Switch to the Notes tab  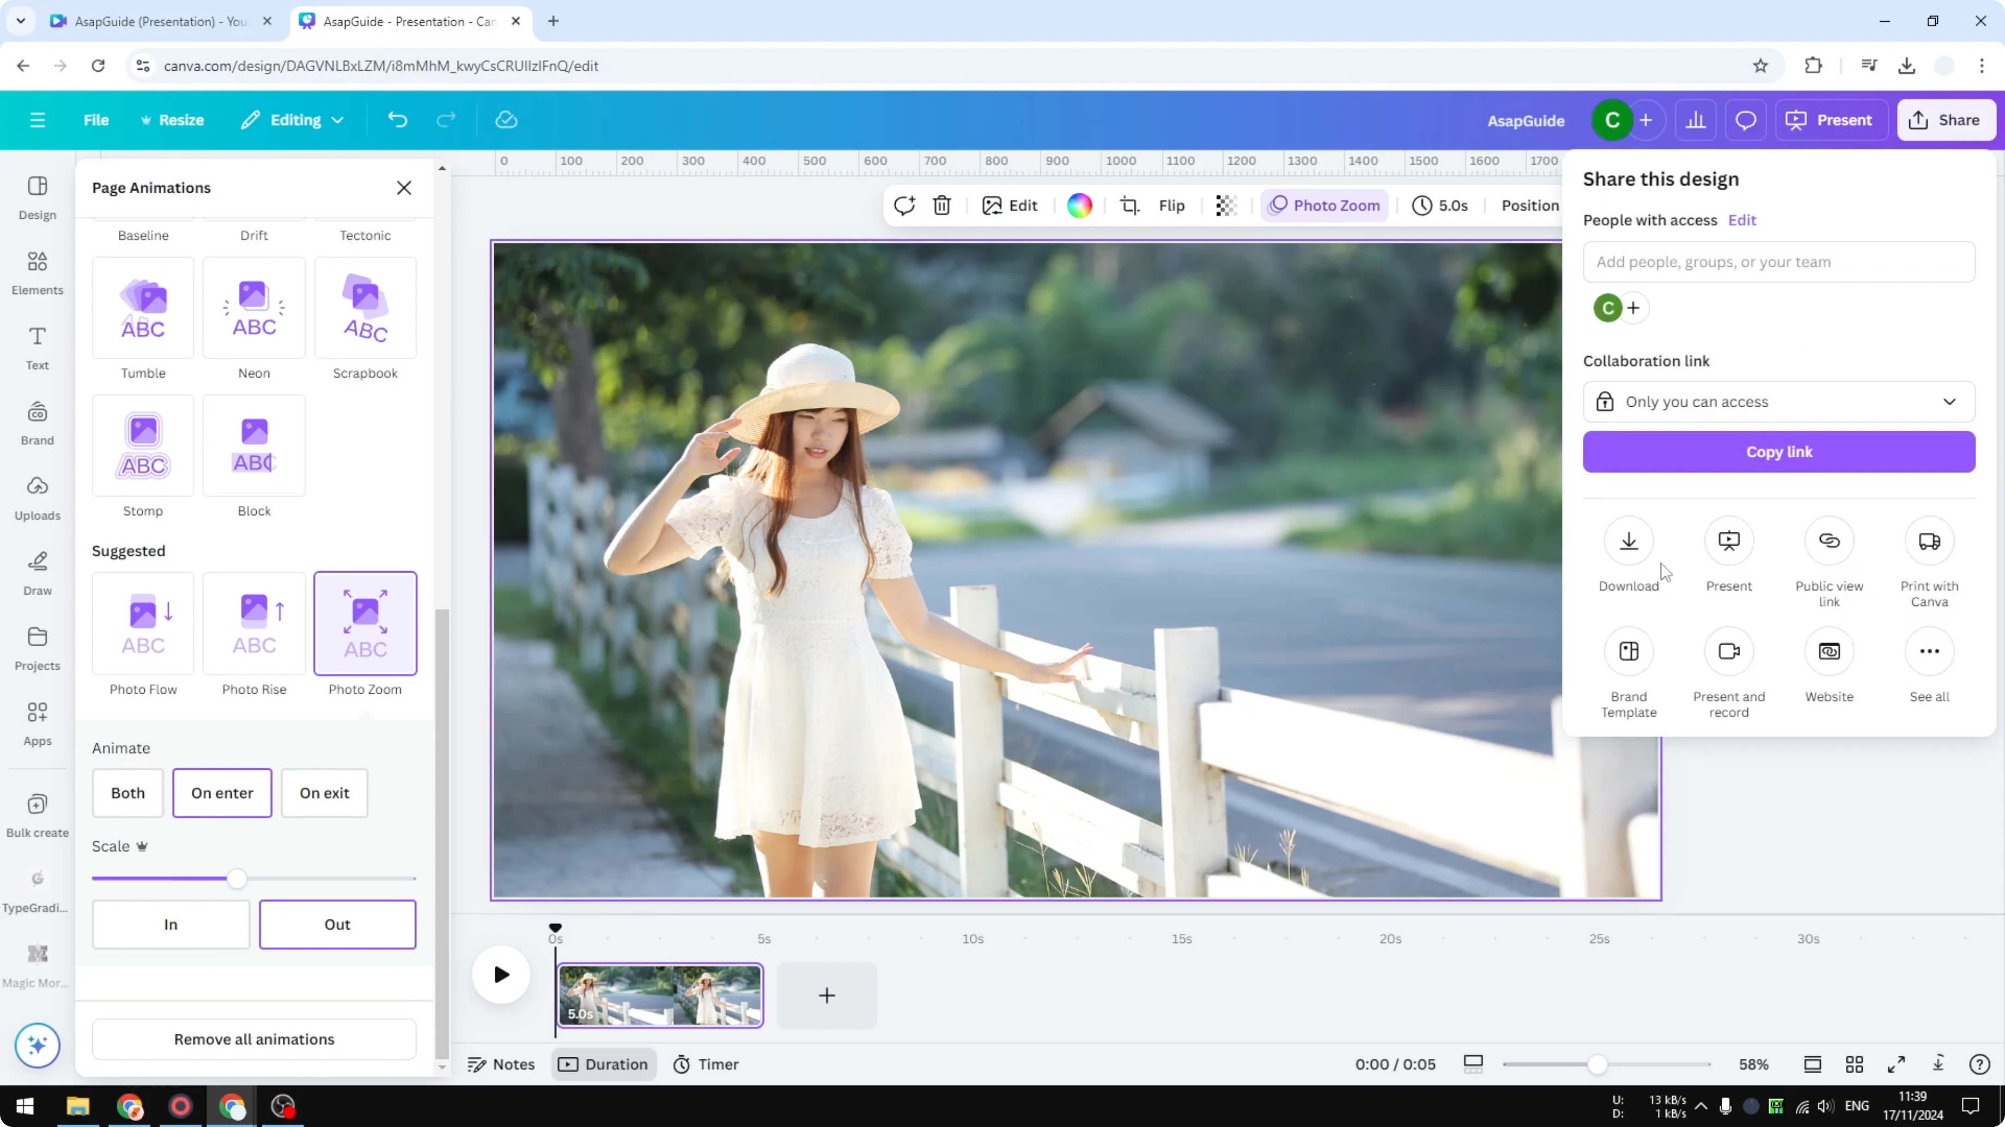click(501, 1064)
